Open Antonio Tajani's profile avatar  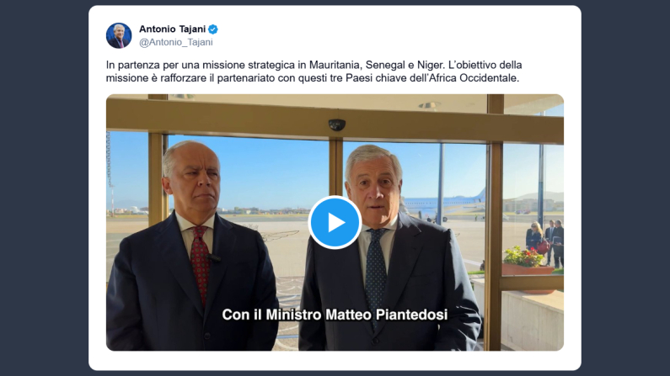119,35
